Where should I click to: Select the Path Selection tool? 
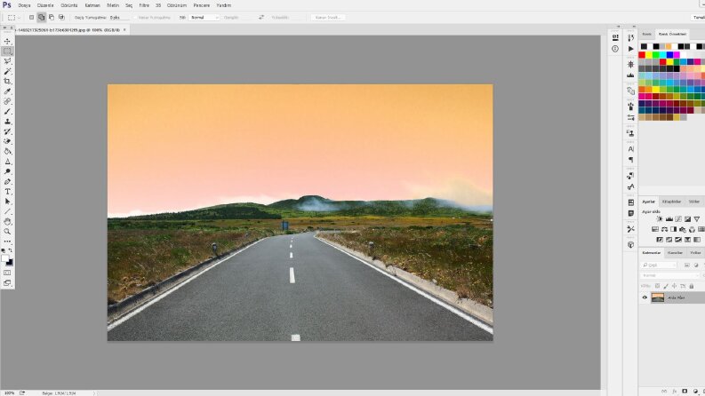[x=7, y=202]
